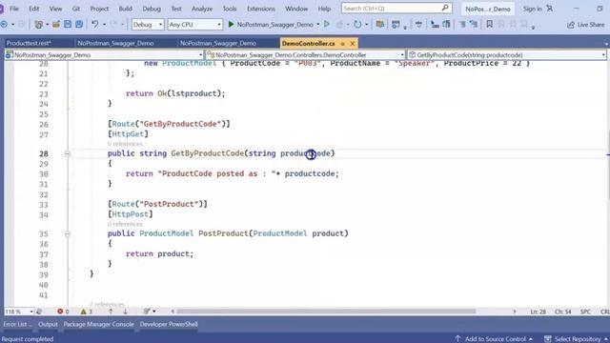Click the Live Share button

(x=586, y=25)
